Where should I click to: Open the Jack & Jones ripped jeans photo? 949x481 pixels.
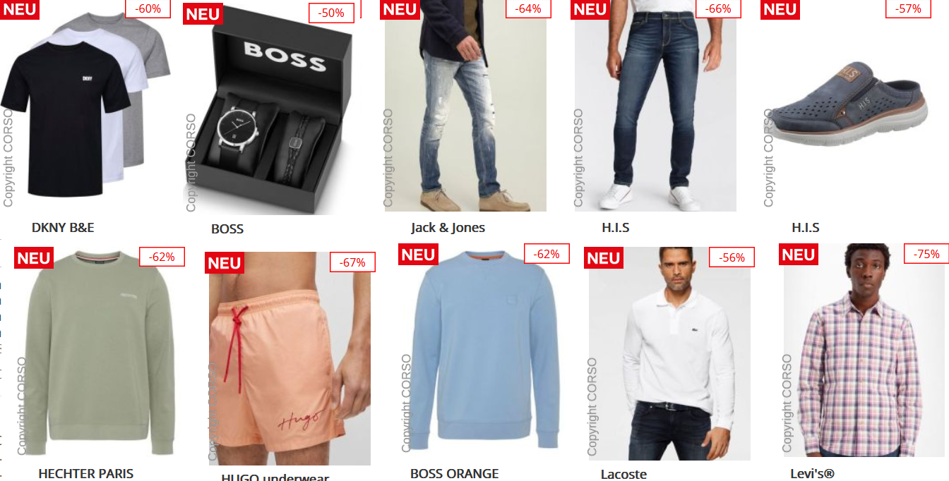465,106
